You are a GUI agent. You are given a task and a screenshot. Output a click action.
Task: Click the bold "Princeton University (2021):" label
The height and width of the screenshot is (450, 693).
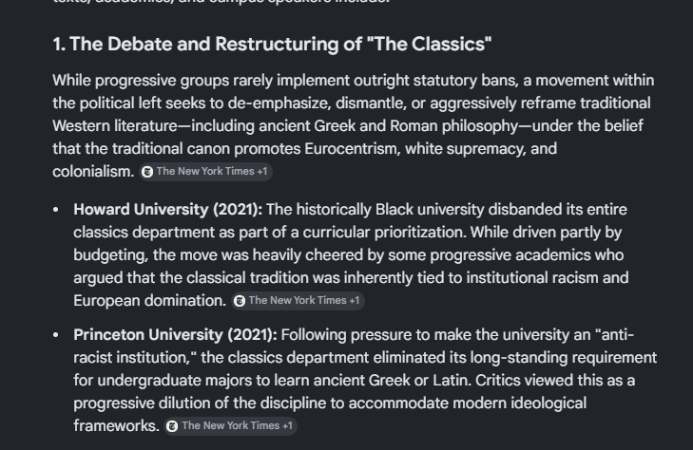(x=175, y=335)
